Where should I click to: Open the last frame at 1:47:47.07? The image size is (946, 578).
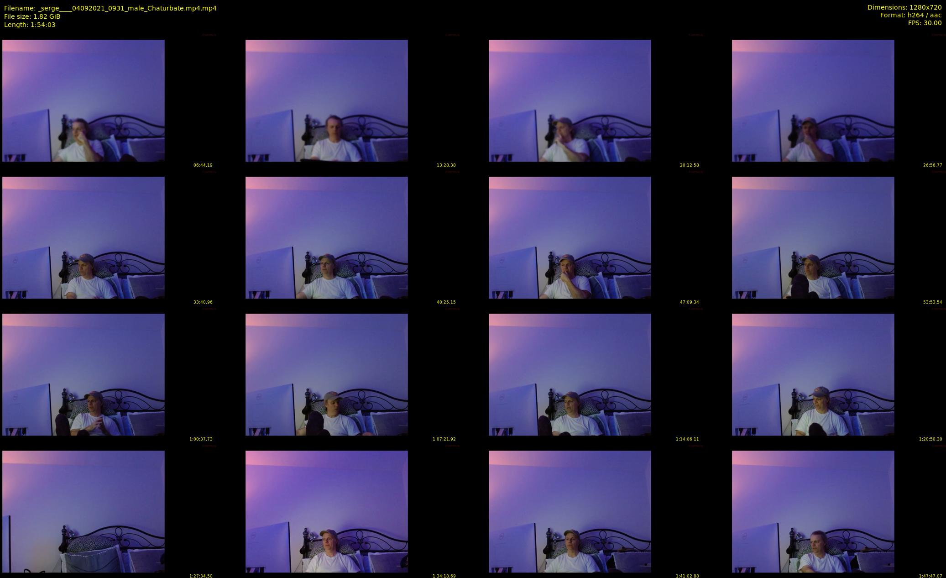click(x=813, y=511)
